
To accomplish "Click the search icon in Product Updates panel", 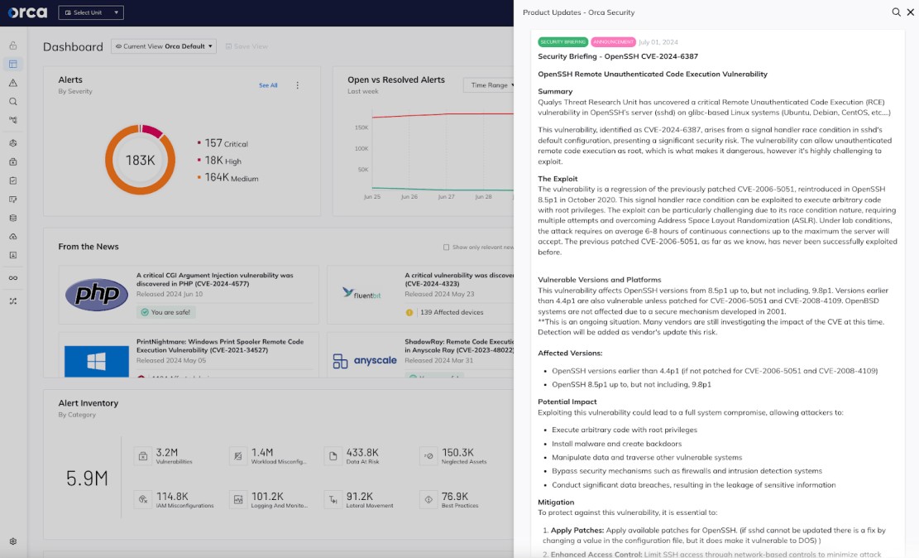I will [897, 12].
